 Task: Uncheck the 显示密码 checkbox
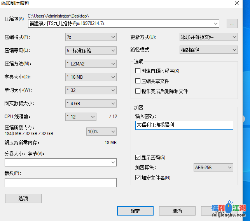point(138,157)
